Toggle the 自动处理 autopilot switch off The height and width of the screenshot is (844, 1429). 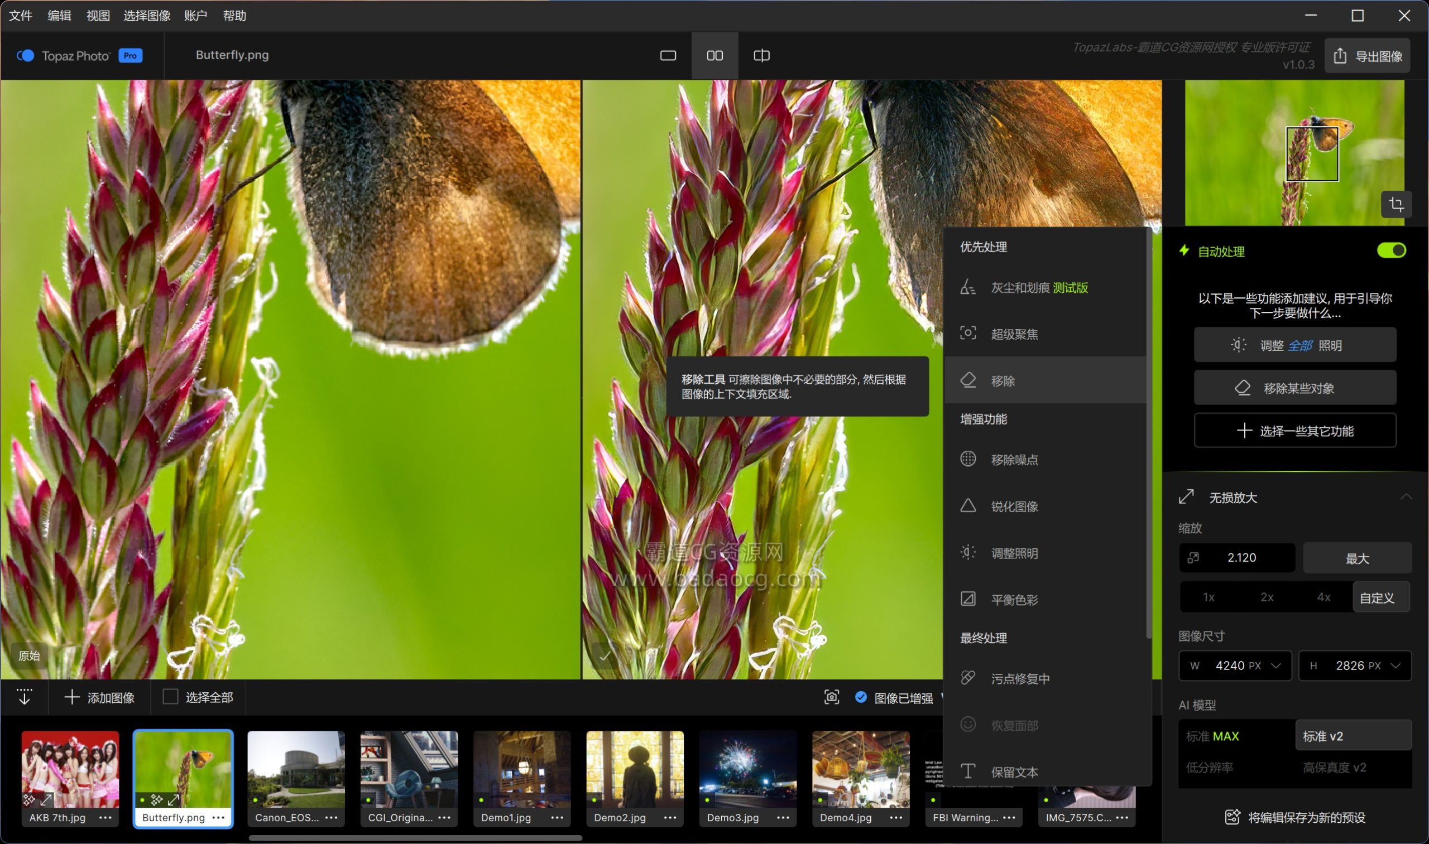(x=1391, y=251)
